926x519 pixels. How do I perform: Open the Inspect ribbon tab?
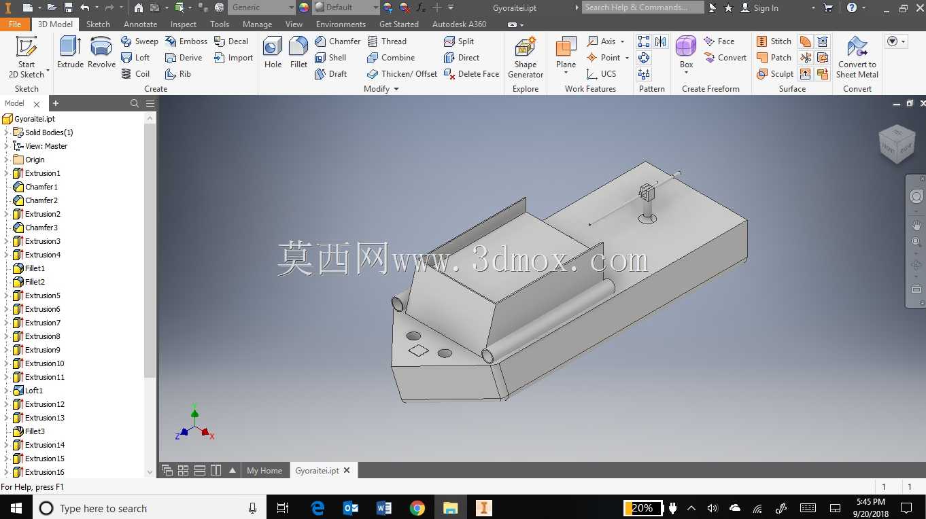pos(184,24)
